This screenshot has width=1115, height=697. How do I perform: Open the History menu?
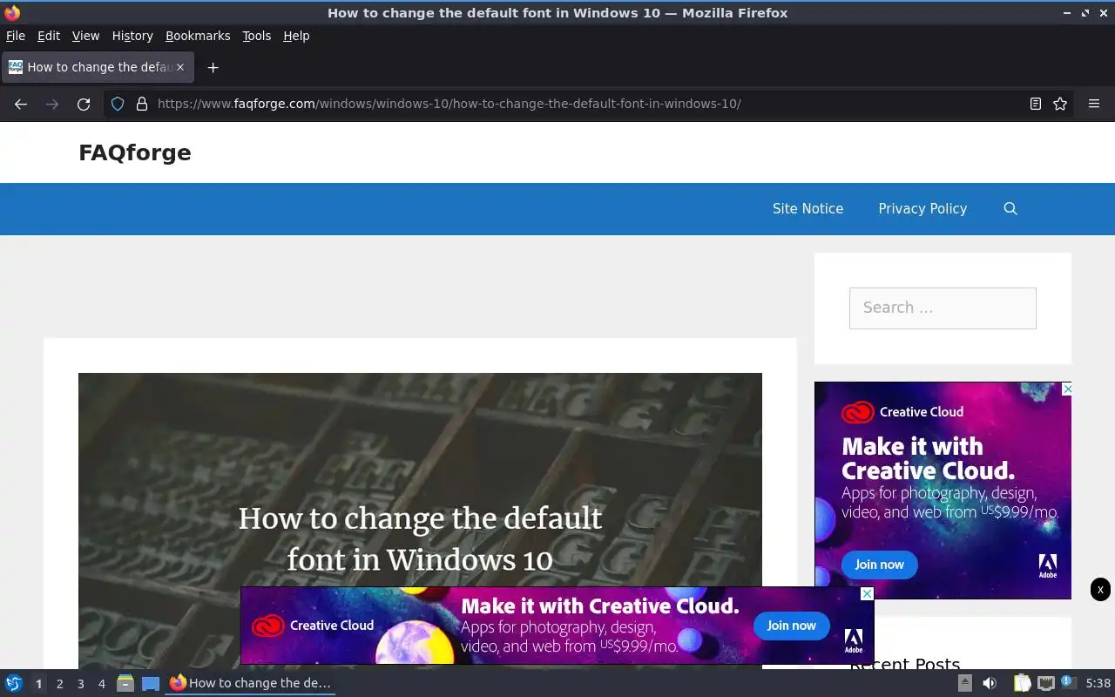132,36
